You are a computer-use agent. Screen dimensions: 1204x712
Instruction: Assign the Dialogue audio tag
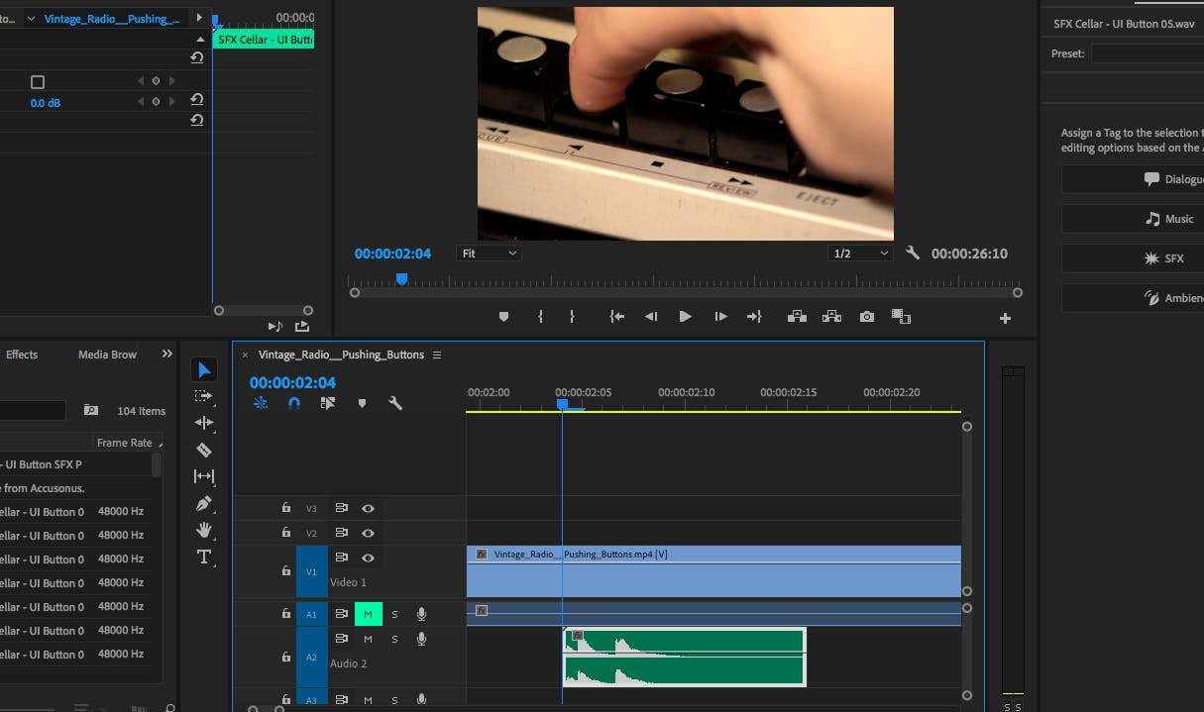tap(1133, 179)
